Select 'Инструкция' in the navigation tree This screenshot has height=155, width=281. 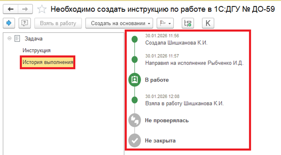(36, 50)
